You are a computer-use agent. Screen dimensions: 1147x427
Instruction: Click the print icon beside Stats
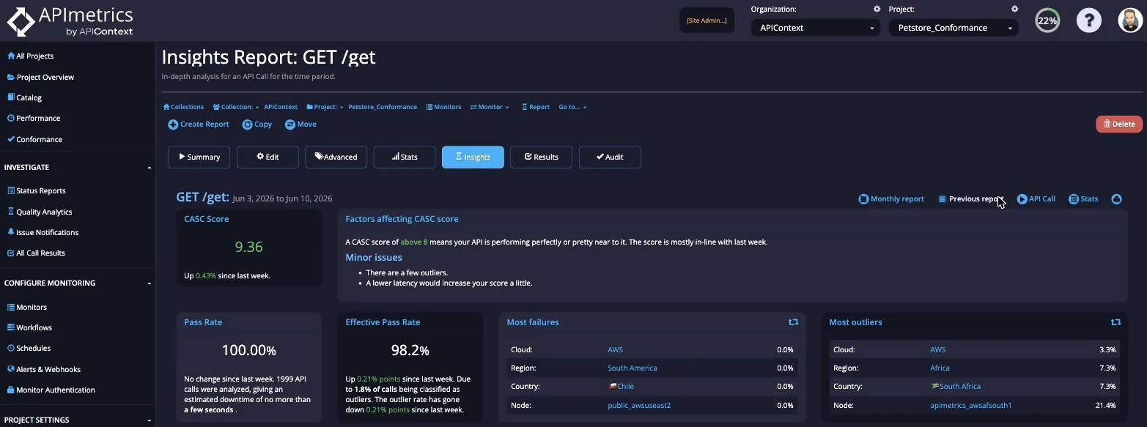coord(1116,198)
